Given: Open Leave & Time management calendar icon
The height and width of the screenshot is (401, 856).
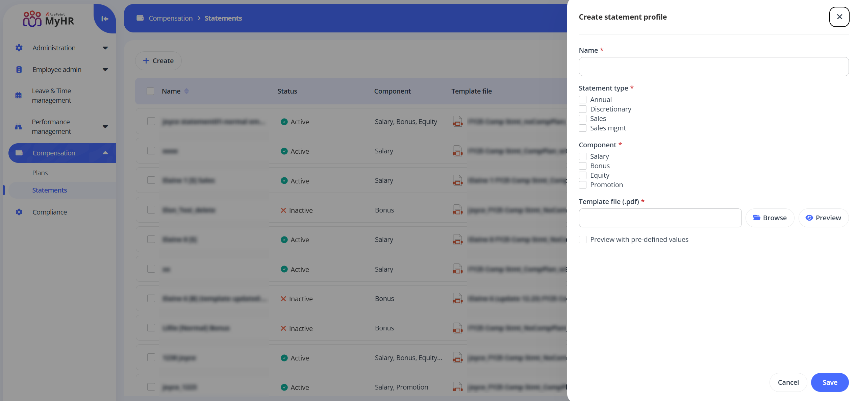Looking at the screenshot, I should [x=19, y=95].
